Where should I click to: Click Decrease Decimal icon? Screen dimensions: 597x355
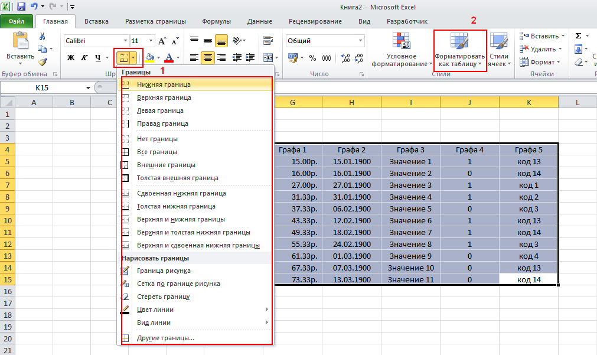tap(358, 58)
